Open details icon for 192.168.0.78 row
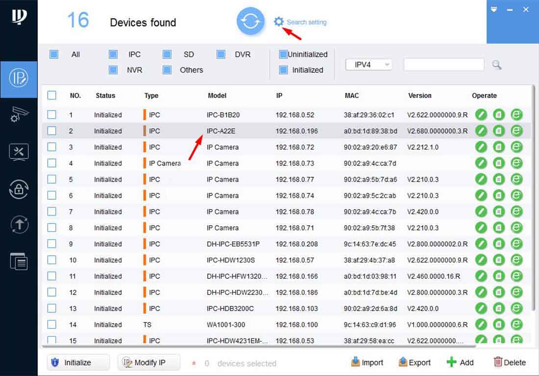Screen dimensions: 539x376 [499, 211]
